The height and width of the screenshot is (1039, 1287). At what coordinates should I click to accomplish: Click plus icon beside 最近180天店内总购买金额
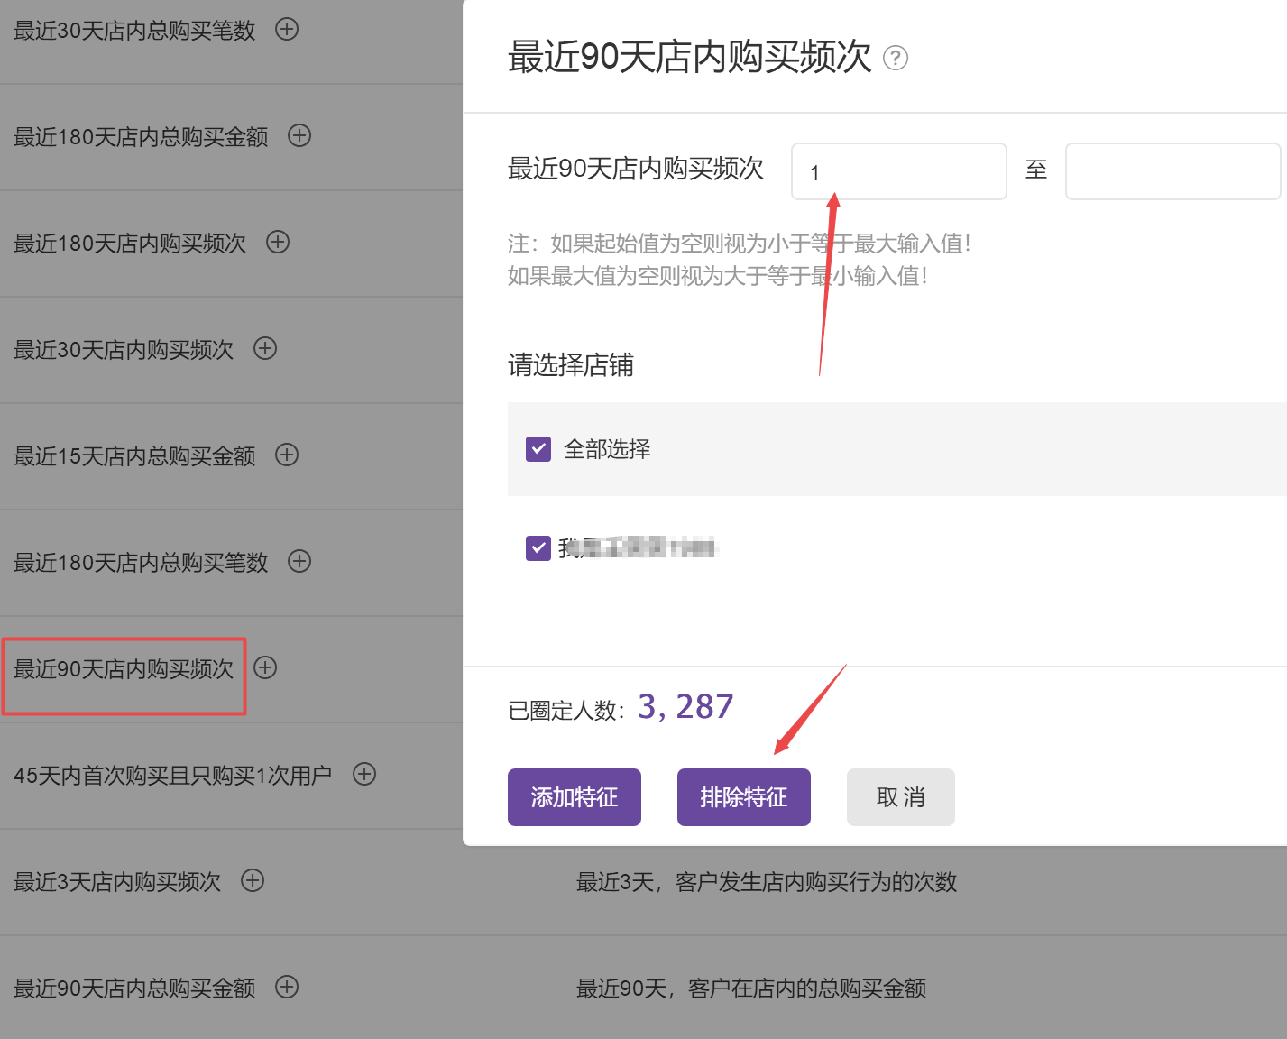[299, 136]
